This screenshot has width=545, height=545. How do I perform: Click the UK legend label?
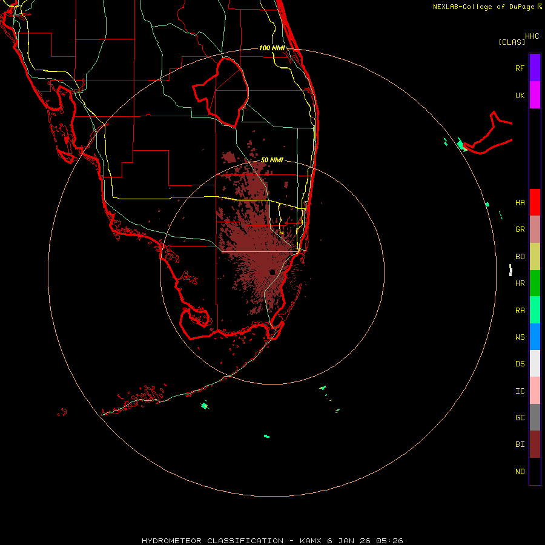pyautogui.click(x=520, y=95)
